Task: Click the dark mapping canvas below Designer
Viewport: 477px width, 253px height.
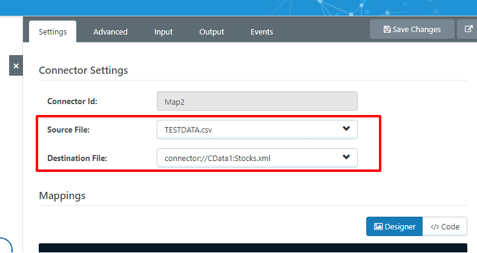Action: point(253,248)
